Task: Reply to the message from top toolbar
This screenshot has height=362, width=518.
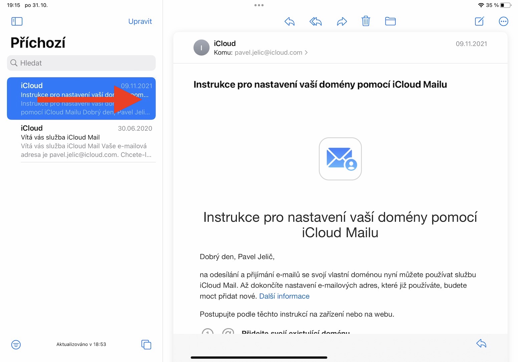Action: 290,22
